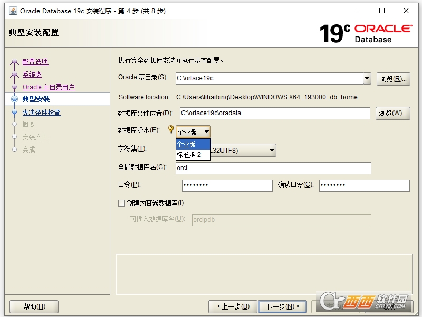Click the 典型安装配置 heading text
The width and height of the screenshot is (422, 317).
[x=34, y=32]
